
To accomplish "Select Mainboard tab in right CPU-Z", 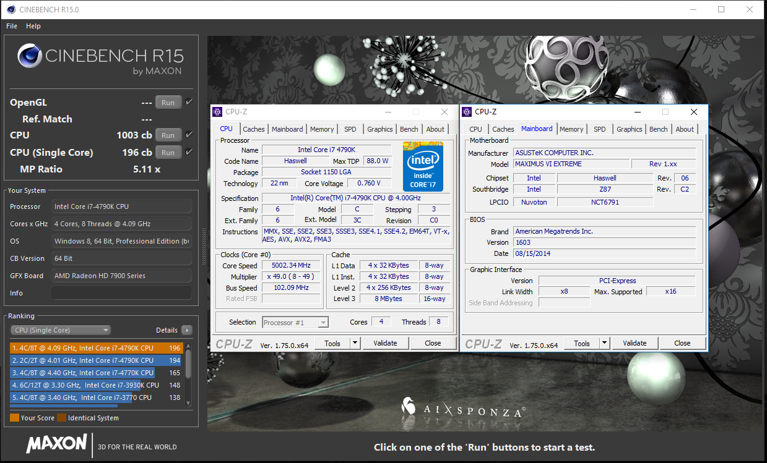I will [x=537, y=129].
